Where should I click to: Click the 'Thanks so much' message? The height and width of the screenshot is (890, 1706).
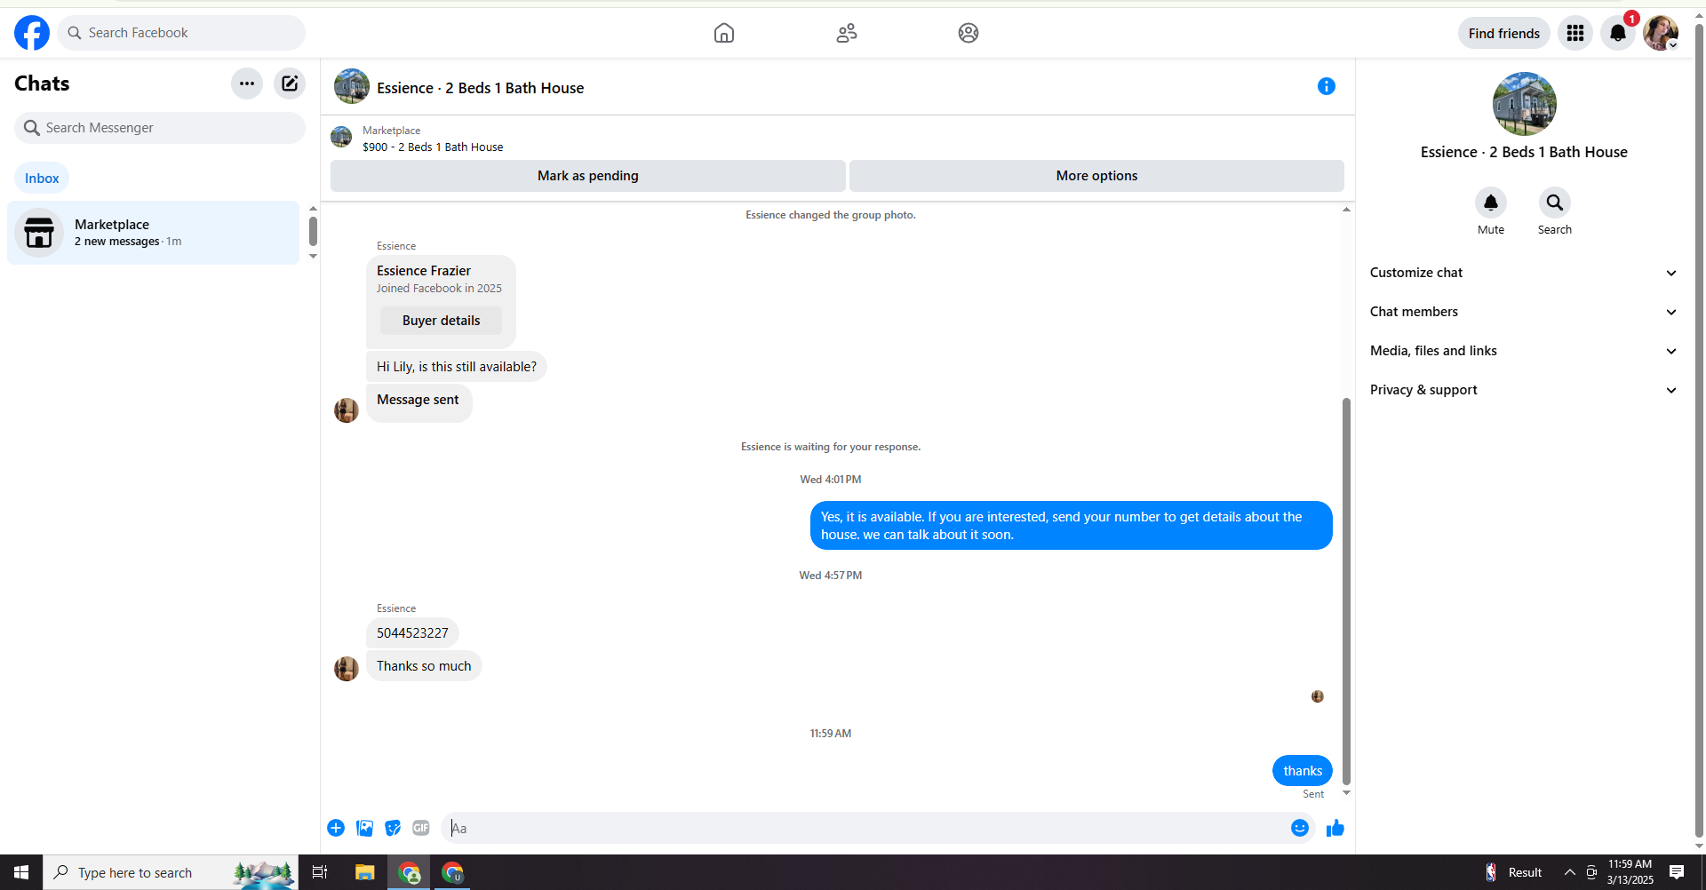pos(424,666)
